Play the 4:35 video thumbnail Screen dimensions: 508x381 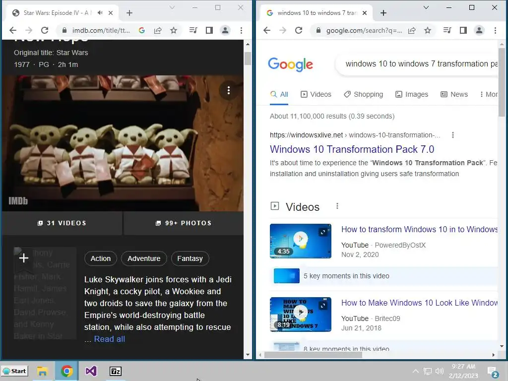300,241
